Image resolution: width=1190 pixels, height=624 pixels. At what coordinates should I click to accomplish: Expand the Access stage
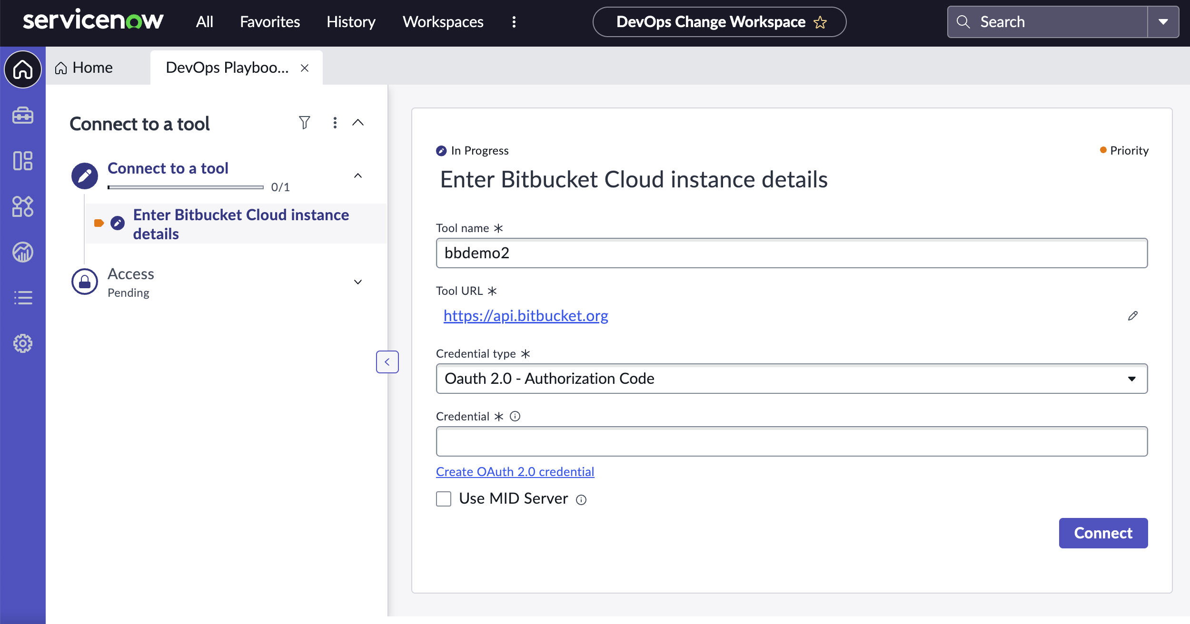coord(358,282)
